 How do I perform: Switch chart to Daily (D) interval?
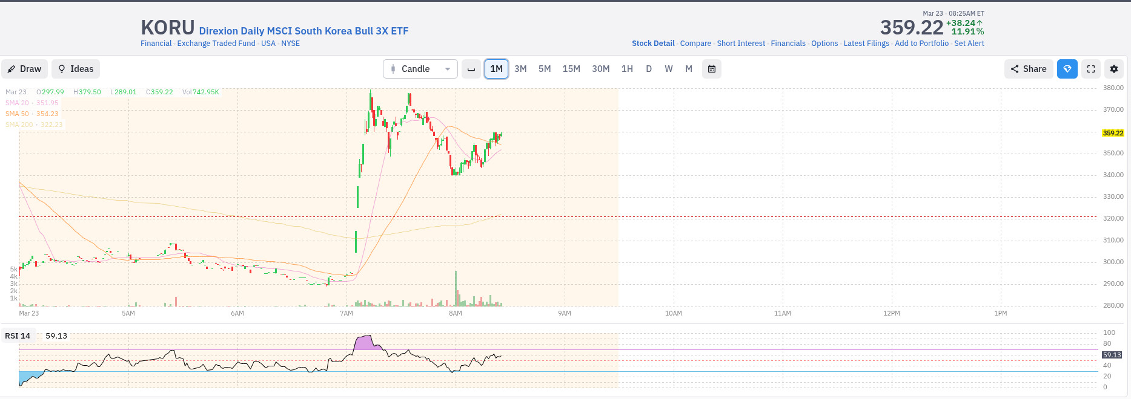(649, 69)
